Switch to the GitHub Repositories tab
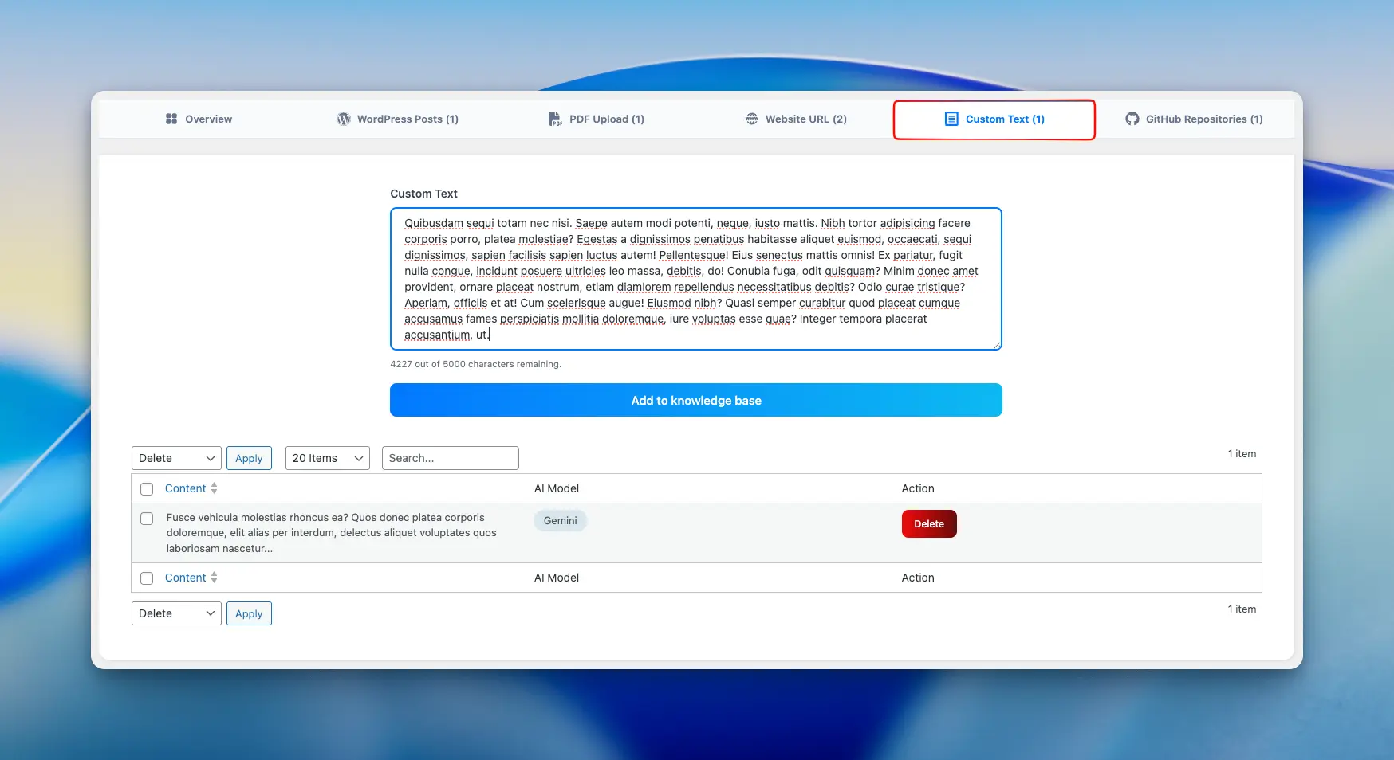The image size is (1394, 760). pyautogui.click(x=1203, y=119)
